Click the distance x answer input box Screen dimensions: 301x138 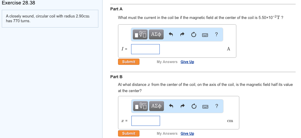(x=145, y=121)
